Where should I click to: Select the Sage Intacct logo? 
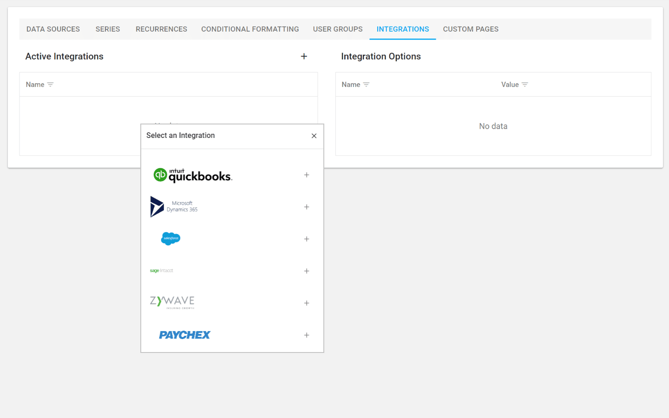[x=162, y=270]
